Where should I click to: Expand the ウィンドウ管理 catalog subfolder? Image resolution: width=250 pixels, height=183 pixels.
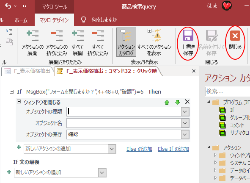click(215, 155)
